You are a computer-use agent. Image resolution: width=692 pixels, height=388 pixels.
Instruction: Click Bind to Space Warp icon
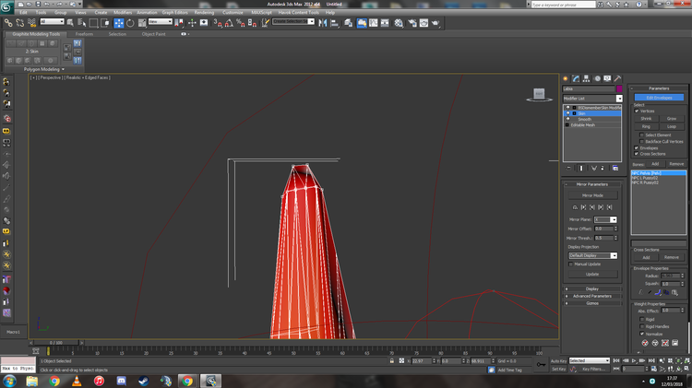click(x=31, y=22)
